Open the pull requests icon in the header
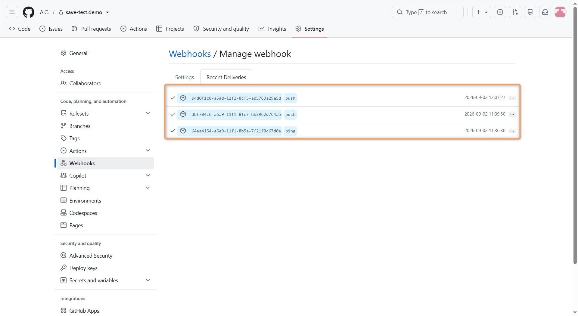Screen dimensions: 578x316 pos(515,12)
